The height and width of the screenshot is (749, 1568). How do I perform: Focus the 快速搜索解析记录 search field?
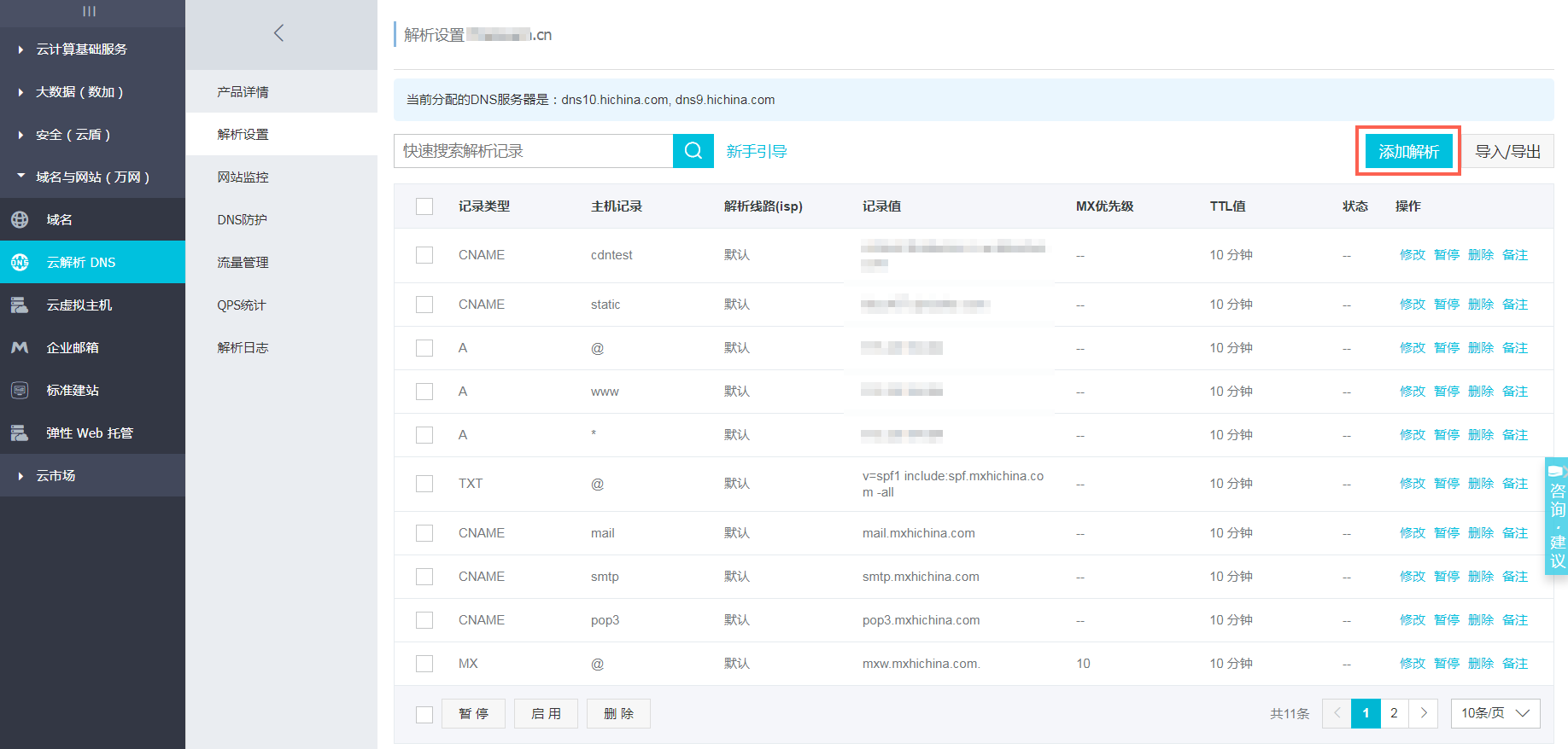(534, 151)
